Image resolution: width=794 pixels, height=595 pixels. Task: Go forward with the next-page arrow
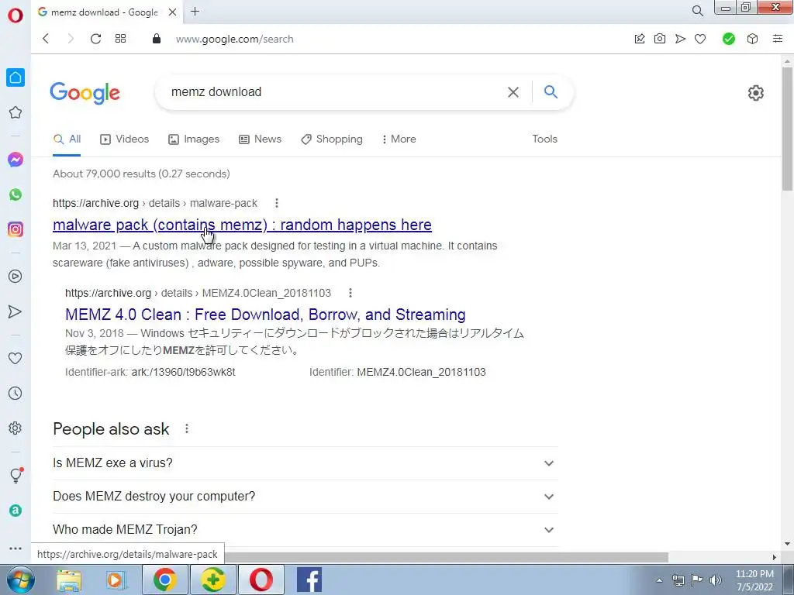[71, 39]
